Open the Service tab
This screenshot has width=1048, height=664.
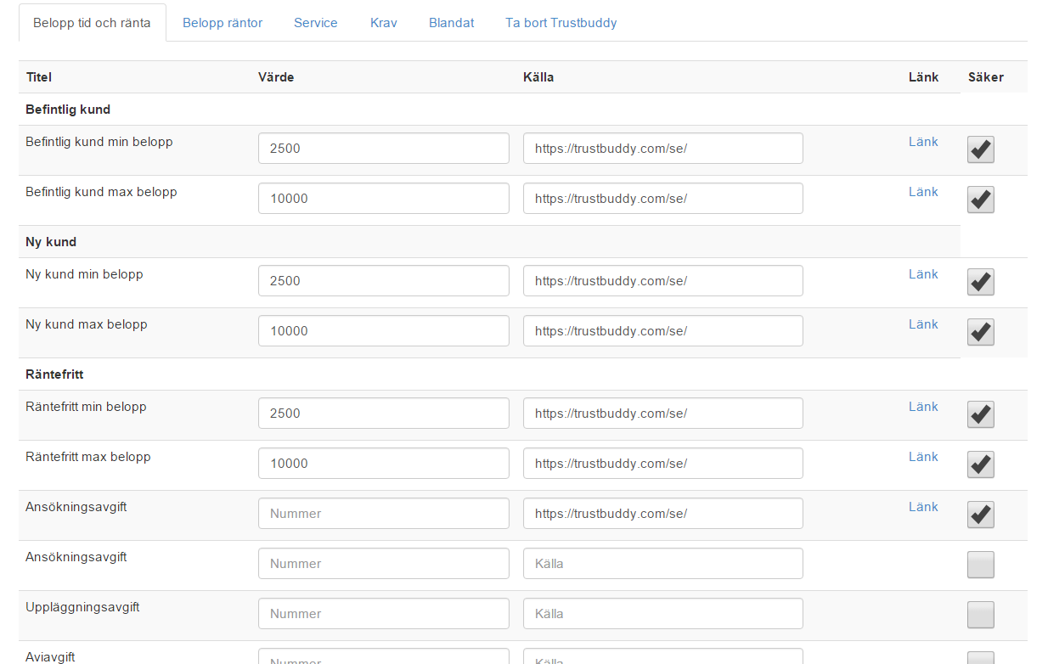point(316,23)
